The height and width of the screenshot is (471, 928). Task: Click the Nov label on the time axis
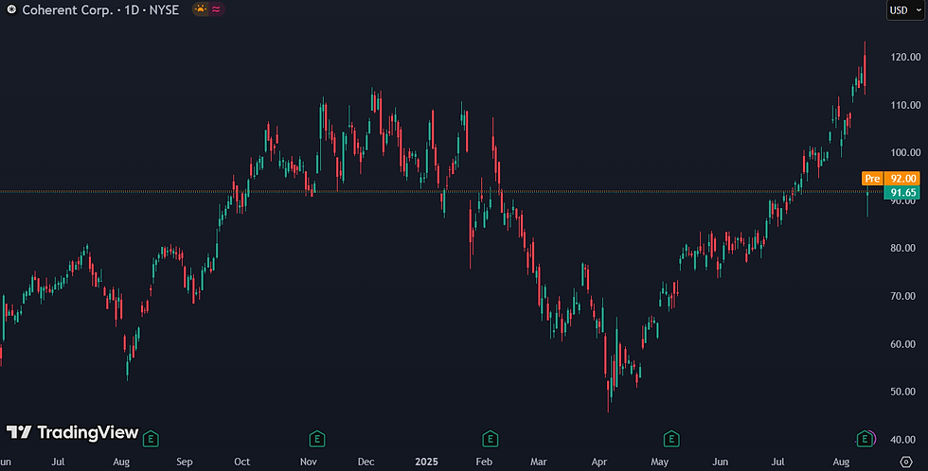pyautogui.click(x=309, y=462)
